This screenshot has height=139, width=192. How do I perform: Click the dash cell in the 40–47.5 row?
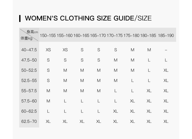tap(166, 50)
